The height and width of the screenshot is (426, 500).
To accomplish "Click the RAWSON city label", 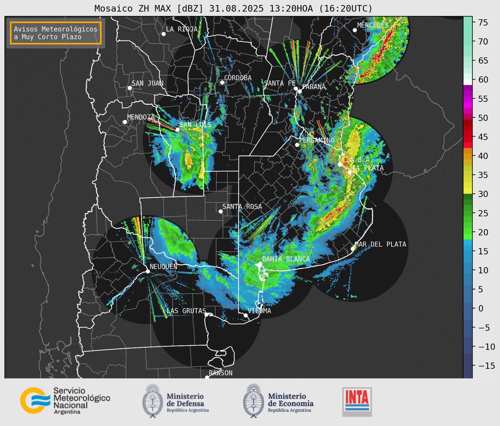I will [221, 373].
